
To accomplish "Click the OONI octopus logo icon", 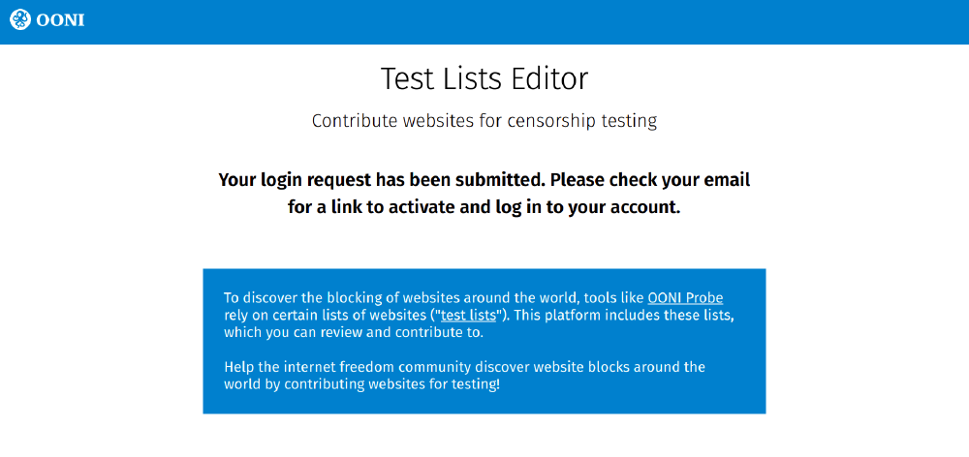I will click(19, 19).
